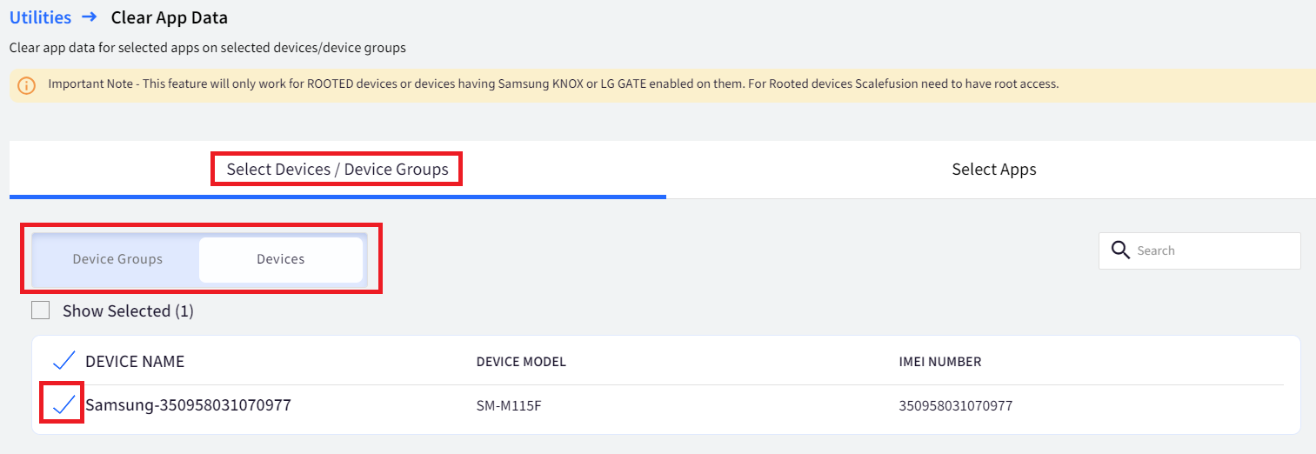1316x454 pixels.
Task: Click the DEVICE MODEL column header
Action: click(x=521, y=362)
